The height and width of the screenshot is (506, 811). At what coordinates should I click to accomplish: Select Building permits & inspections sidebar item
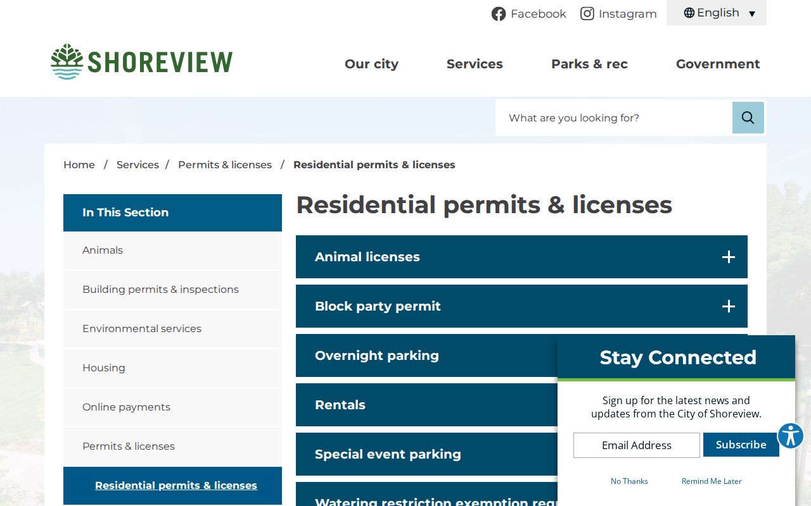pyautogui.click(x=172, y=290)
